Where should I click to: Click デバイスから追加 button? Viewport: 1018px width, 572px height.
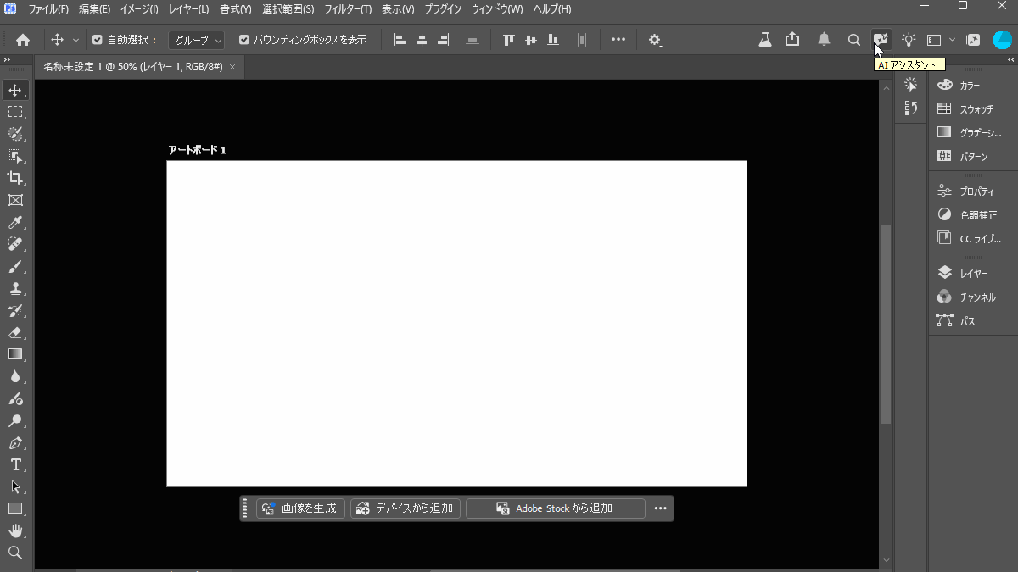pos(406,508)
